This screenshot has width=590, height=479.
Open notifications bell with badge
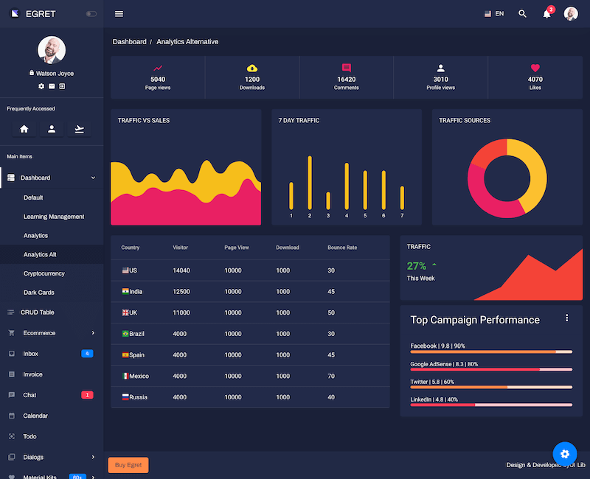tap(546, 14)
